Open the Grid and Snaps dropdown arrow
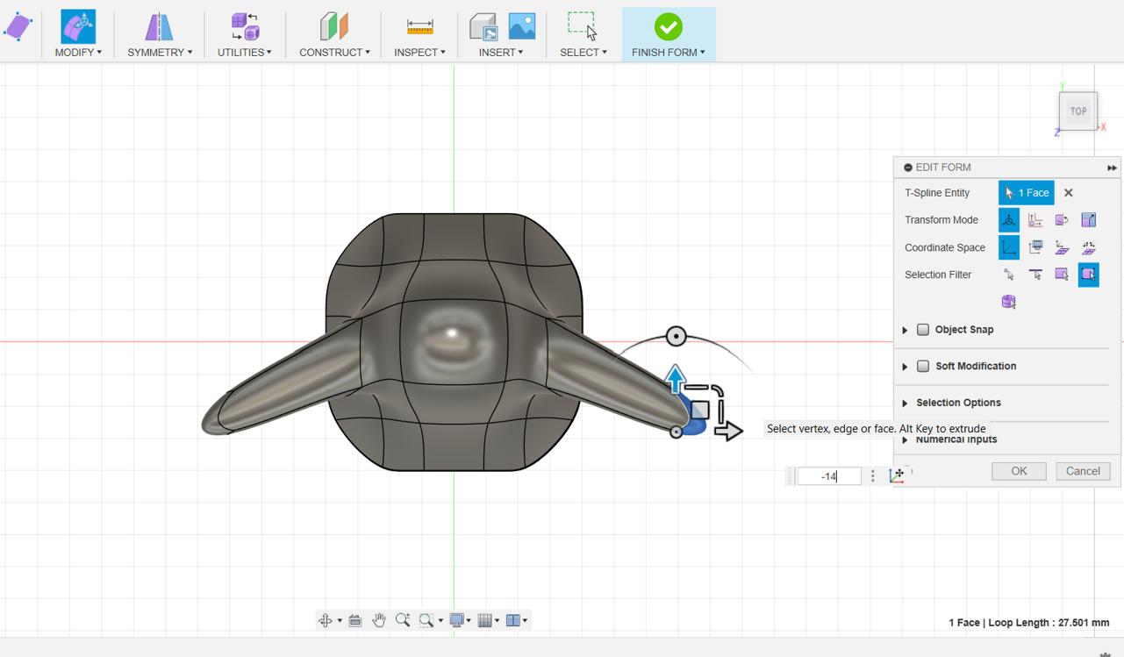This screenshot has width=1124, height=657. point(497,621)
